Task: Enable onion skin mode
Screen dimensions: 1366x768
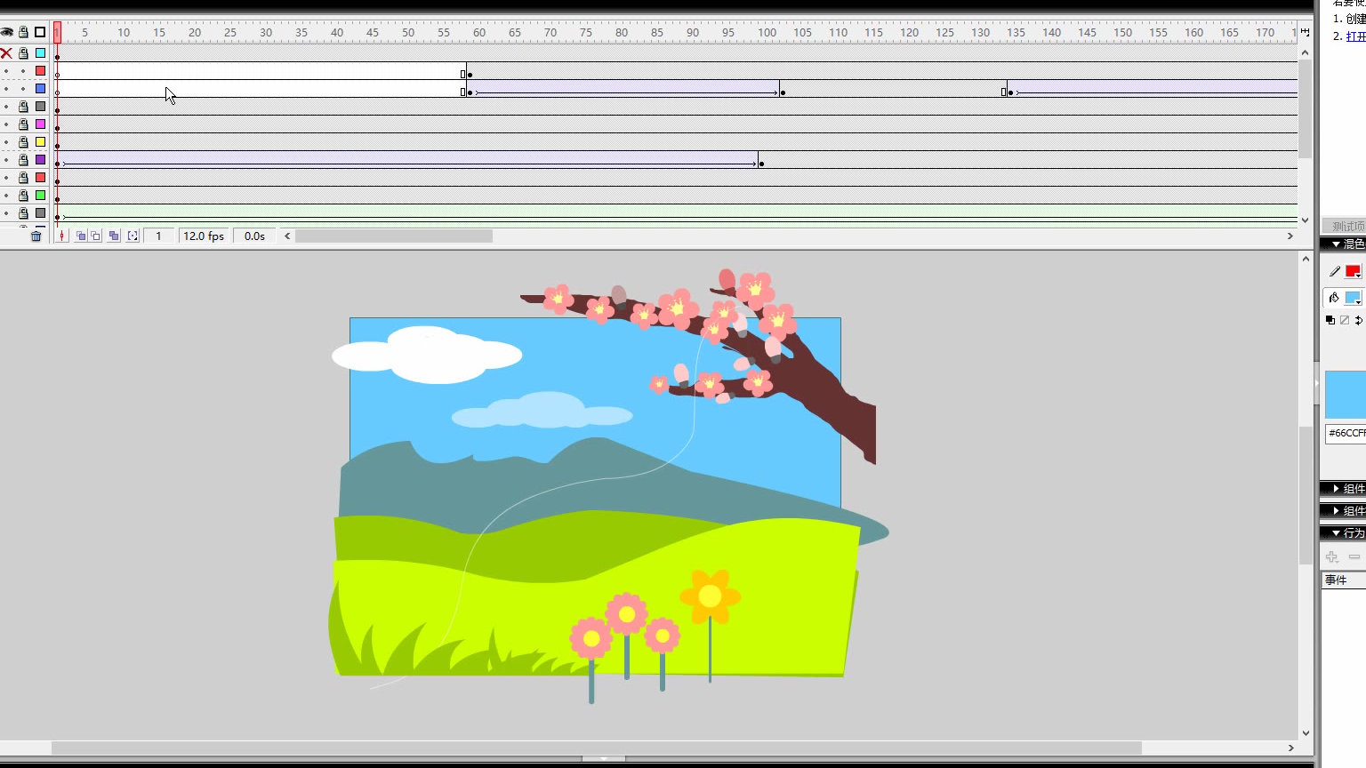Action: [81, 236]
